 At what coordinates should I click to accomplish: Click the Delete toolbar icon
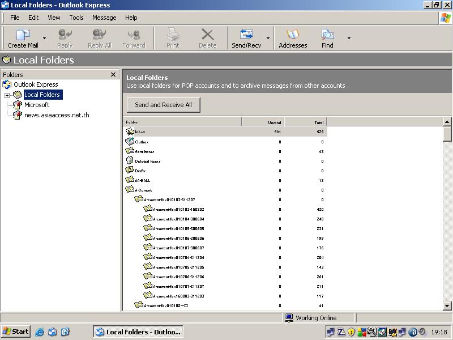click(x=207, y=35)
